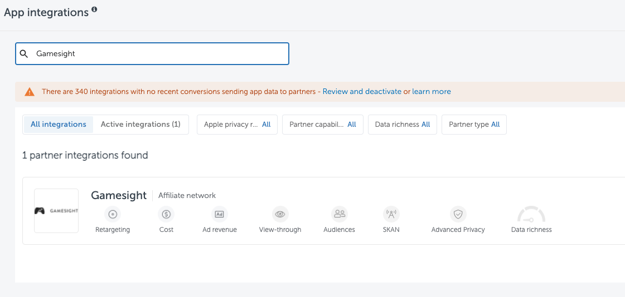Click the Retargeting capability icon
Viewport: 625px width, 297px height.
pyautogui.click(x=113, y=214)
